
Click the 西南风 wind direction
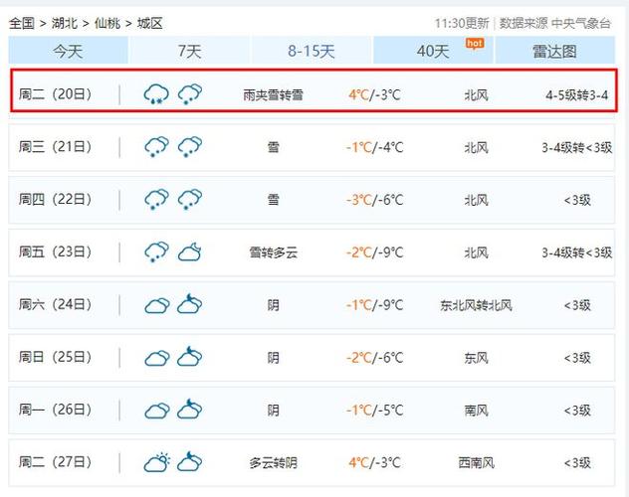click(x=476, y=463)
